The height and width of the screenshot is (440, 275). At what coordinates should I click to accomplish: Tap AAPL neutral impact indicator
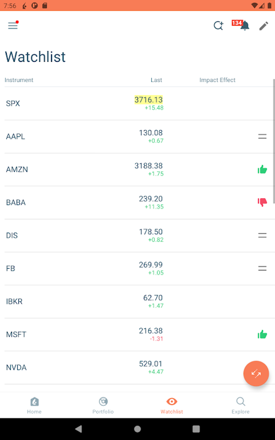262,136
